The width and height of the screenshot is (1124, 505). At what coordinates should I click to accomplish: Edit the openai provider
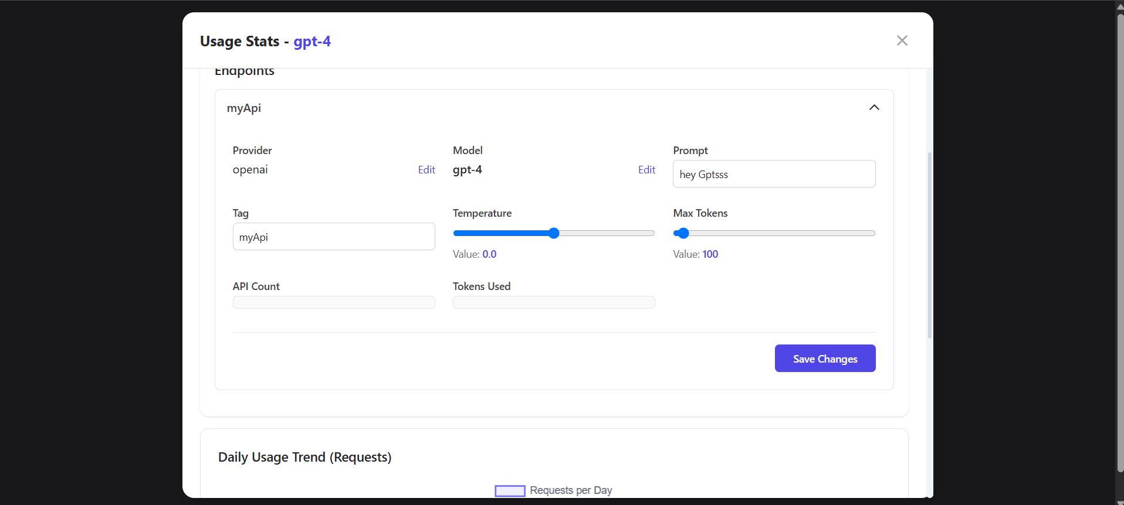[x=426, y=170]
